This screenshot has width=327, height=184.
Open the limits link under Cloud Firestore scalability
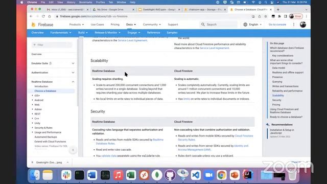pos(186,99)
